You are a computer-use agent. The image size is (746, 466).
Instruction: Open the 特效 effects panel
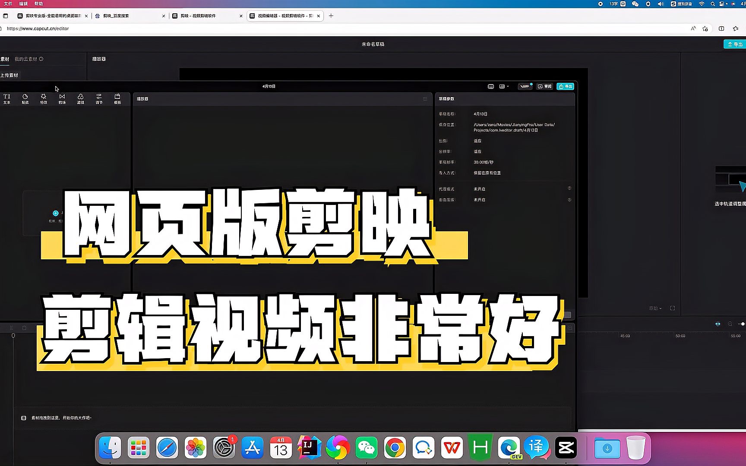[44, 99]
